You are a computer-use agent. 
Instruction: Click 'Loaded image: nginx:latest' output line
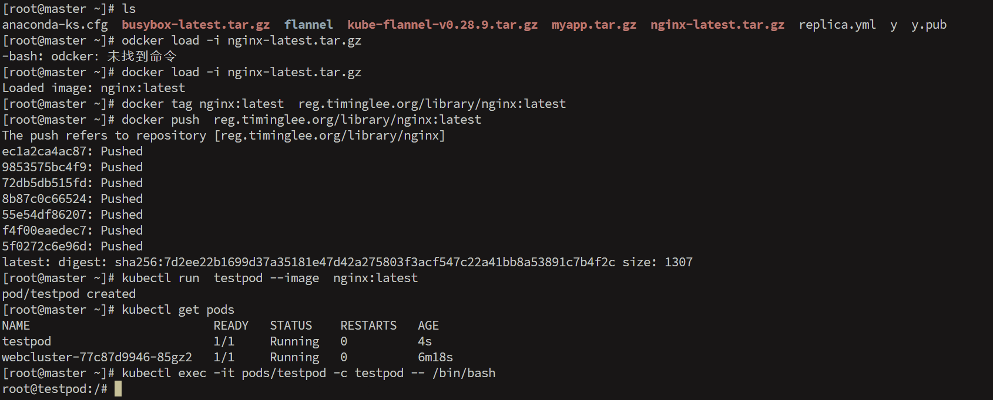pyautogui.click(x=93, y=88)
